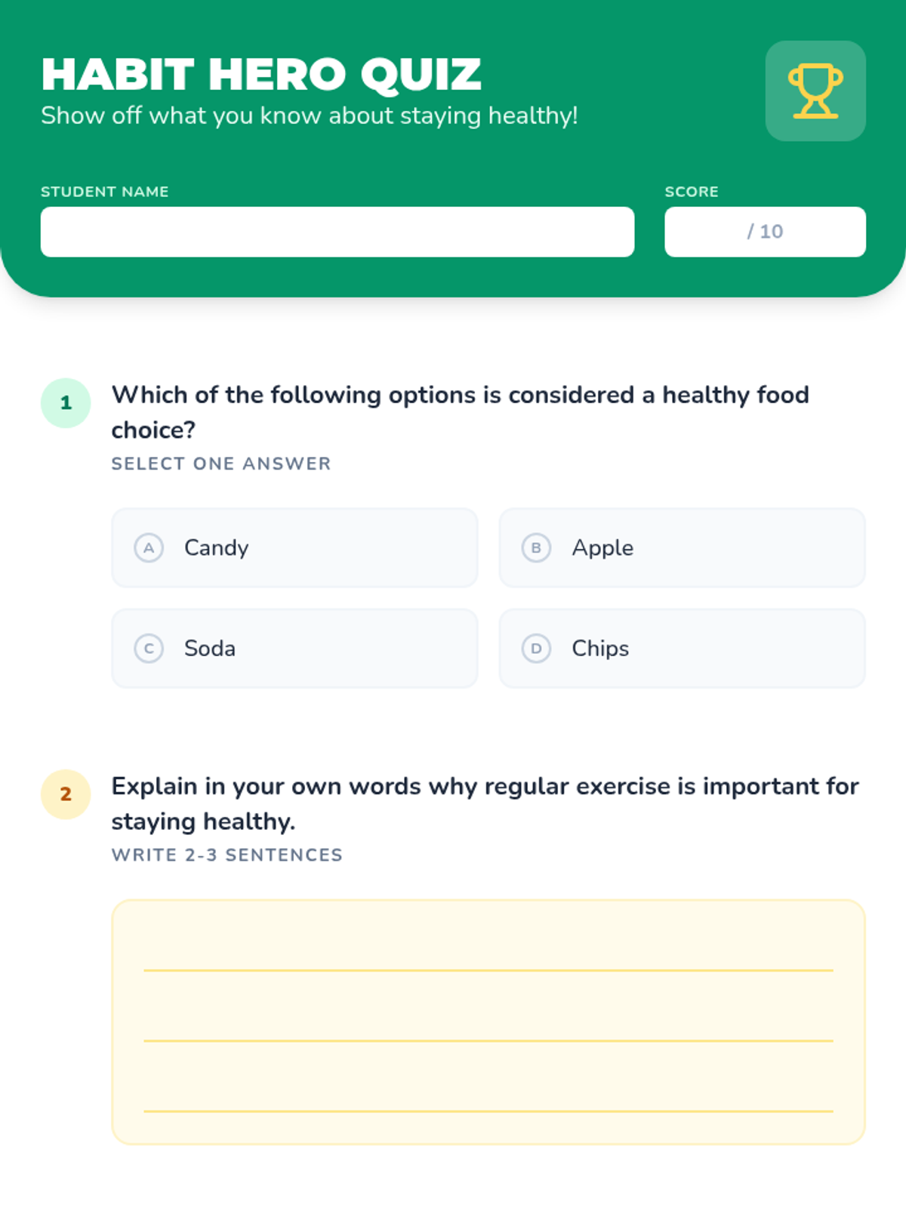This screenshot has height=1208, width=906.
Task: Click the healthy food choice question text
Action: point(461,411)
